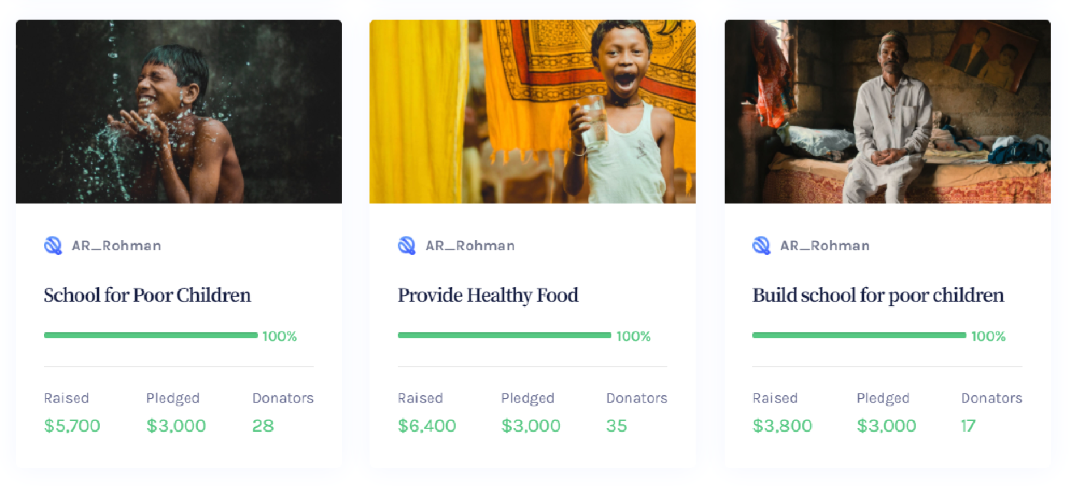Click the seated man on bed thumbnail

[887, 112]
